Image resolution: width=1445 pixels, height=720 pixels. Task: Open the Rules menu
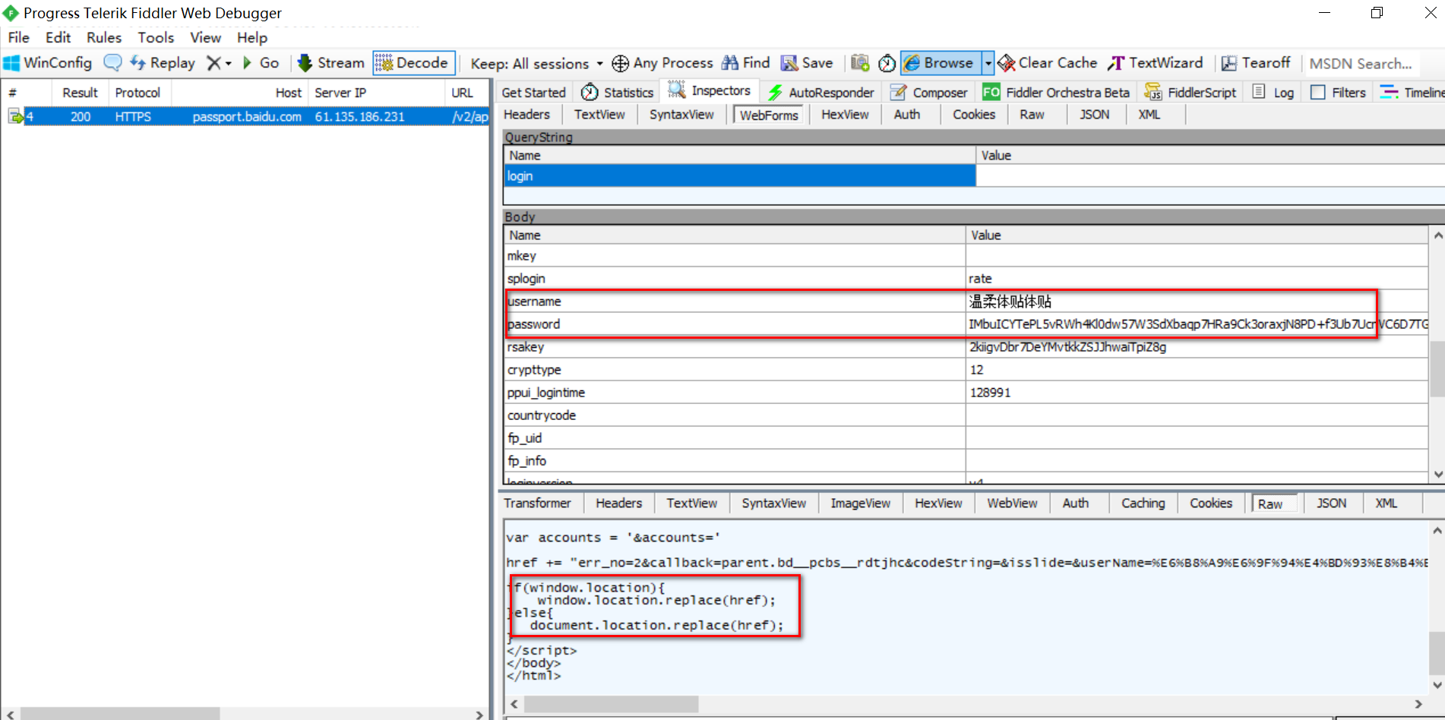pyautogui.click(x=104, y=37)
